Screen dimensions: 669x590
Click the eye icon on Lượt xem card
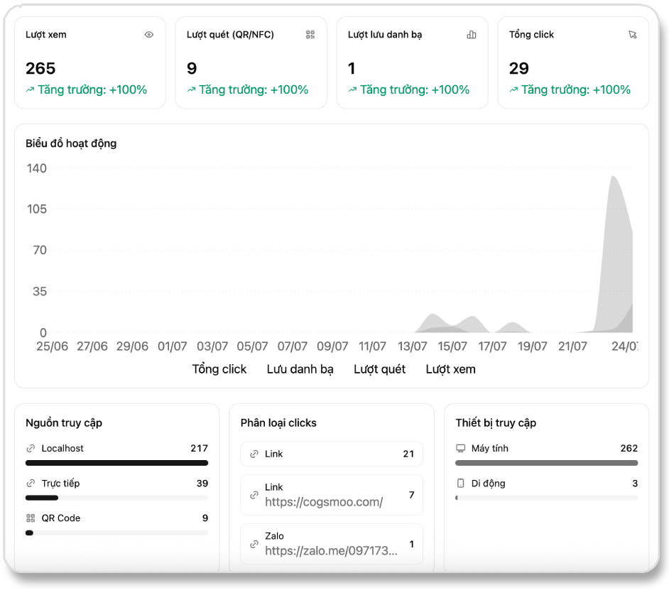pos(149,35)
